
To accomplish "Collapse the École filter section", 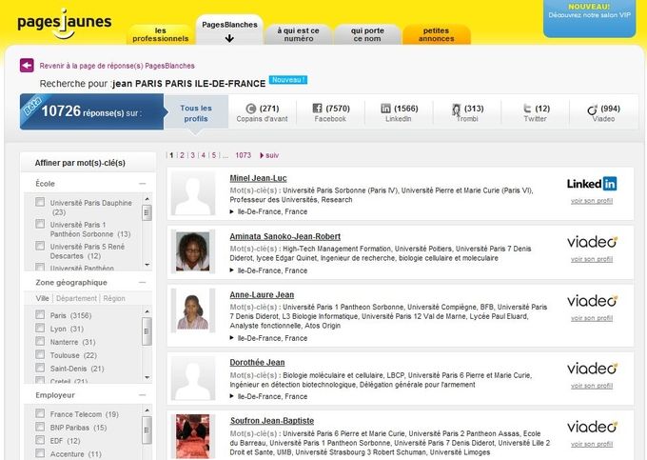I will pos(143,184).
